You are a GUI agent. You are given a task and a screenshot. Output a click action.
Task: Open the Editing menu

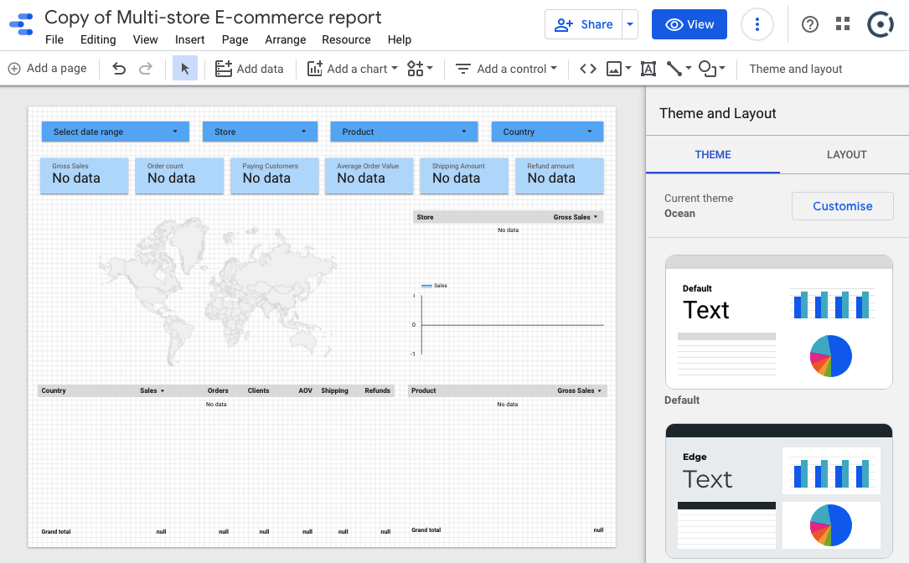[98, 39]
